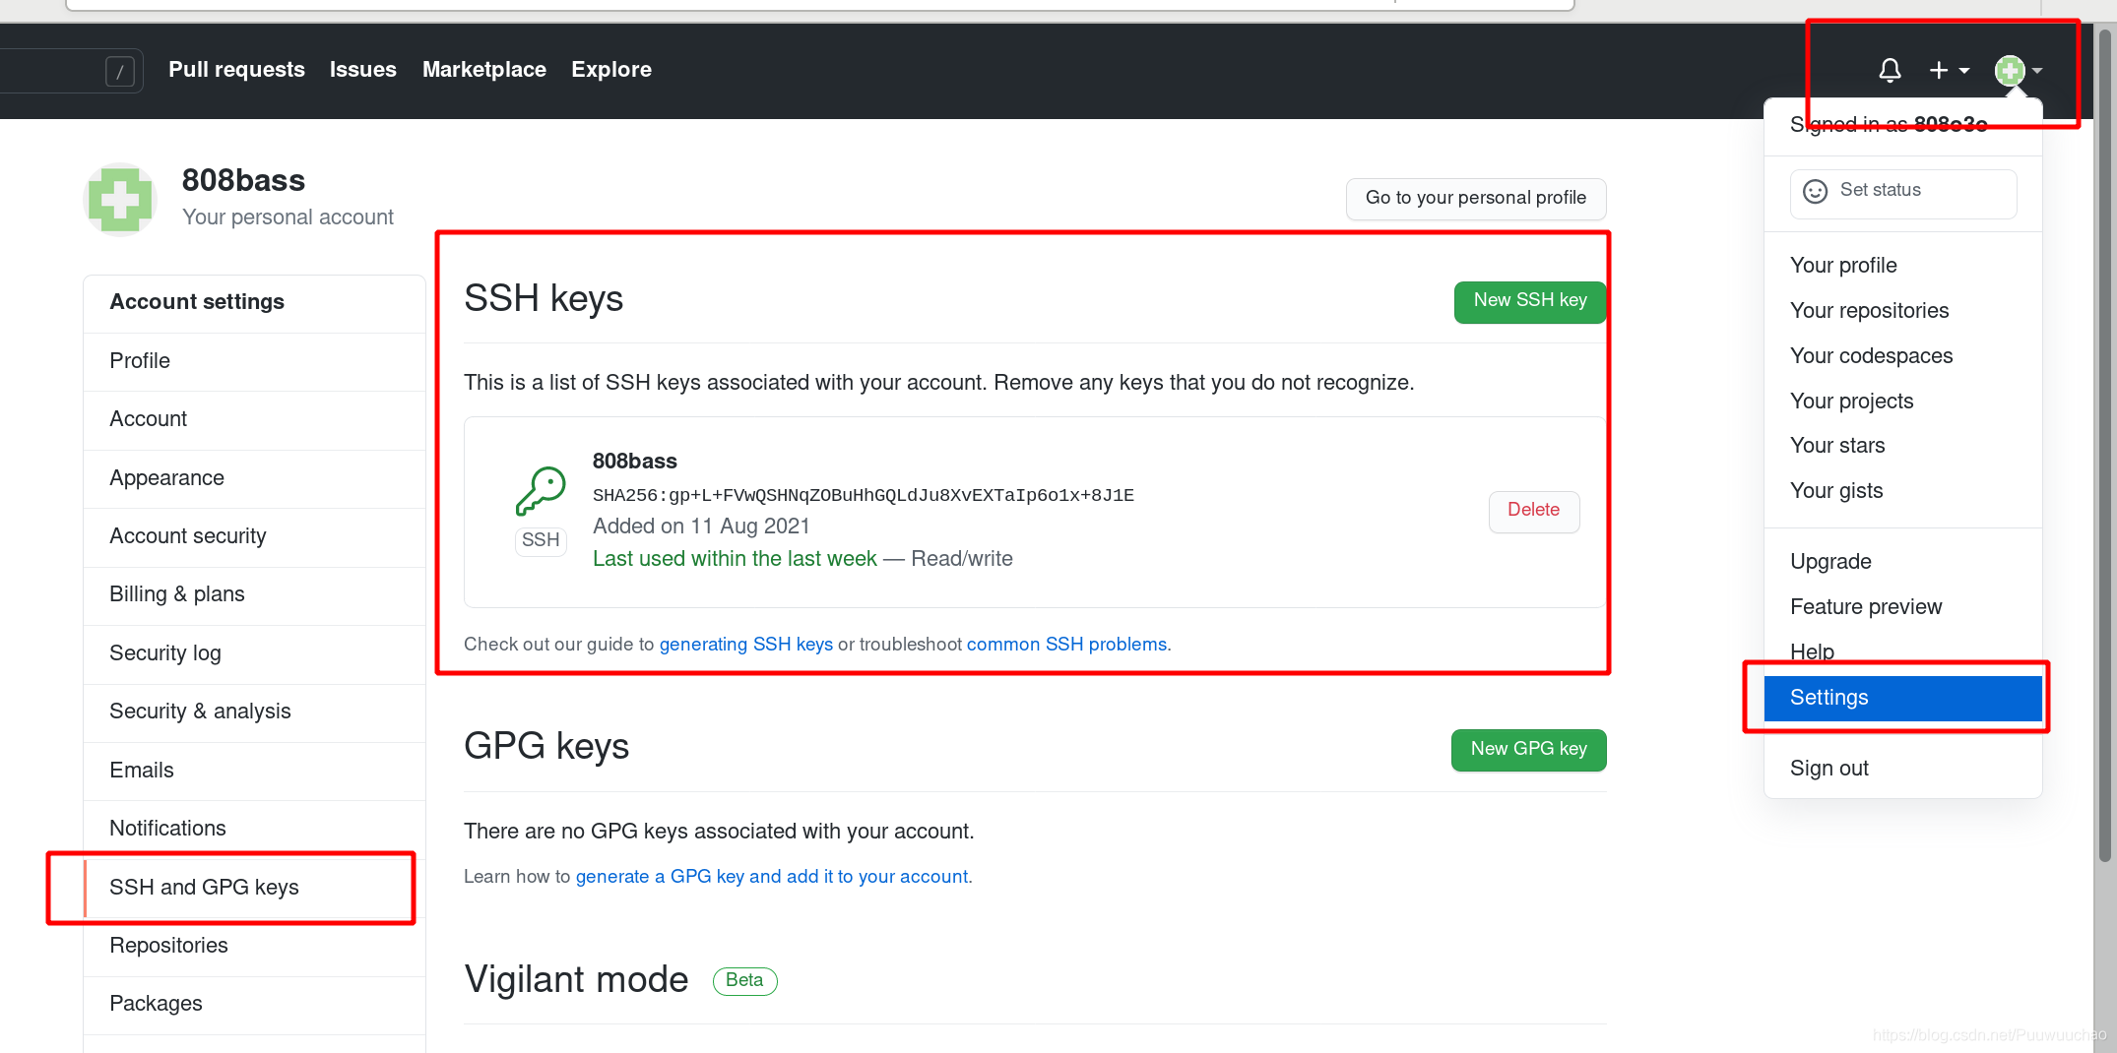Viewport: 2117px width, 1053px height.
Task: Choose Help from user menu
Action: 1902,652
